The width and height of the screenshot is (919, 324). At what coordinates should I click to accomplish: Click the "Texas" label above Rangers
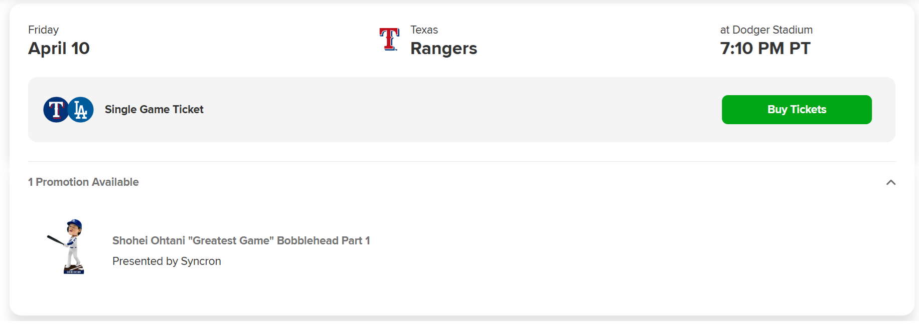pyautogui.click(x=424, y=30)
